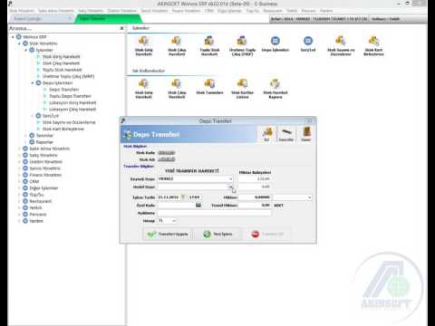This screenshot has width=435, height=326.
Task: Open the Üretime Toplu Çıkış (MRP) icon
Action: pos(242,45)
